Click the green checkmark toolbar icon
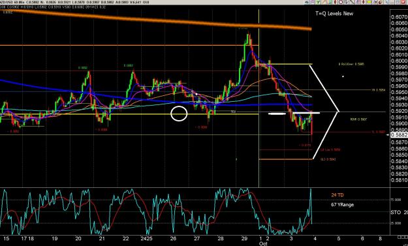 pos(318,2)
